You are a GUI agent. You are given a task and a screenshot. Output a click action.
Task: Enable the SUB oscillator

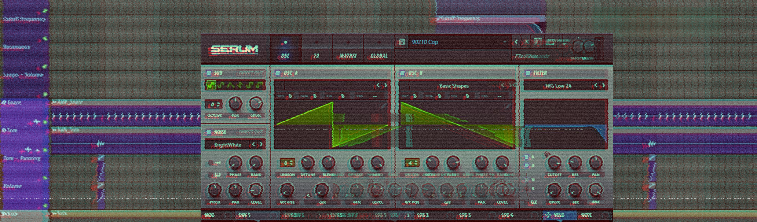coord(209,73)
